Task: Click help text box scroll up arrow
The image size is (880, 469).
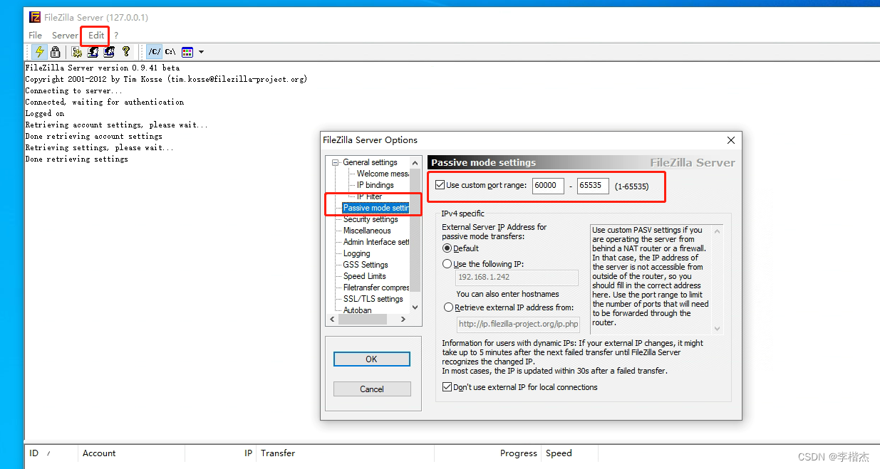Action: coord(717,231)
